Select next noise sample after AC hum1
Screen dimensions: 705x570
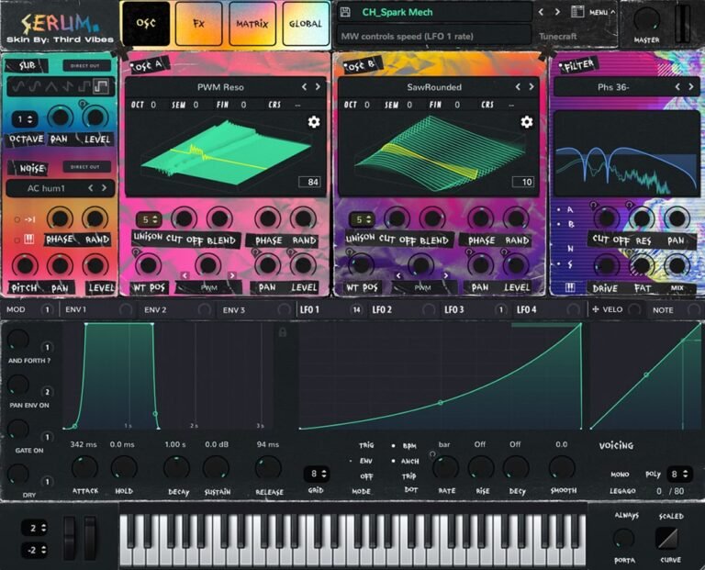105,188
